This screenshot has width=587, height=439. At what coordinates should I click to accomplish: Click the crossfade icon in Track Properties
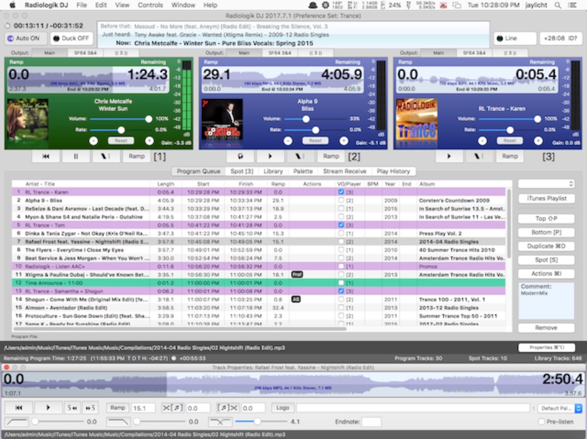point(220,421)
